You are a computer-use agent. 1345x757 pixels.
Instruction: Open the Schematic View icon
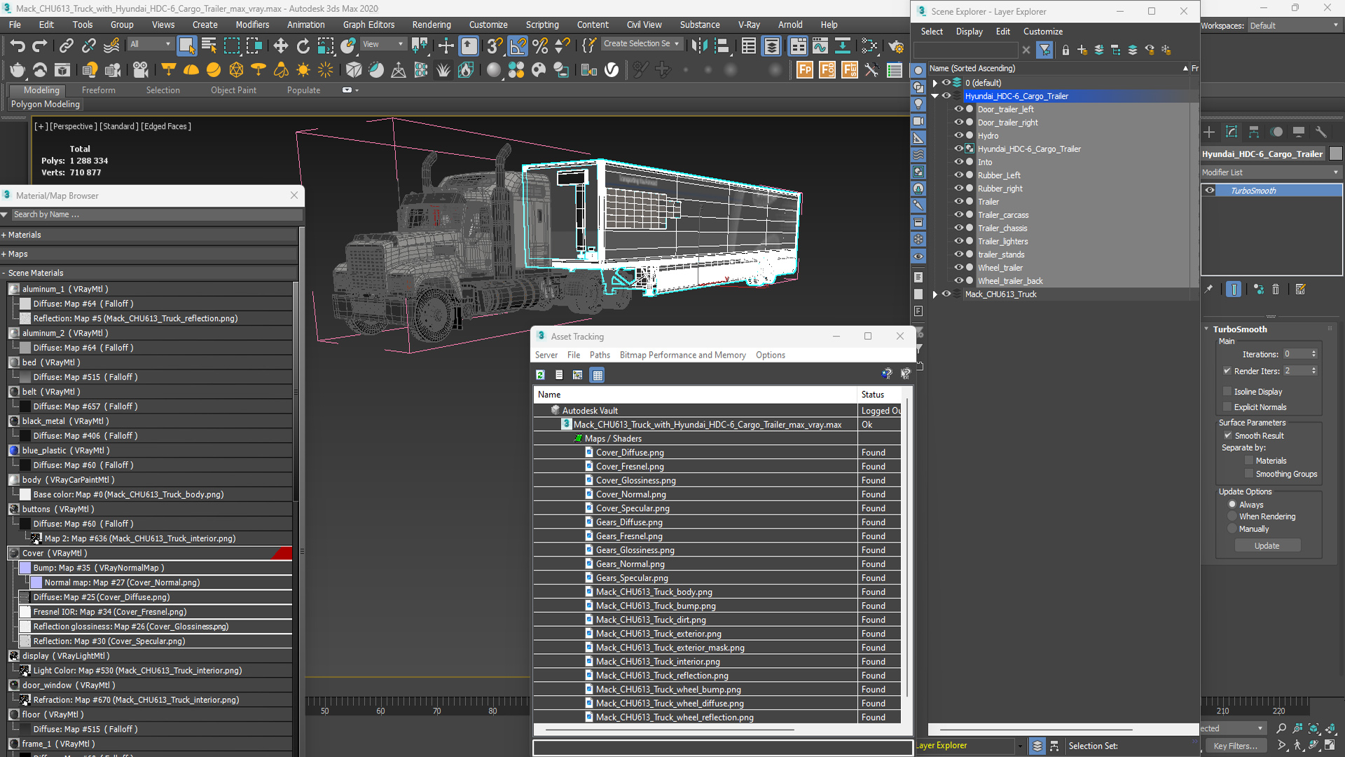[x=843, y=46]
